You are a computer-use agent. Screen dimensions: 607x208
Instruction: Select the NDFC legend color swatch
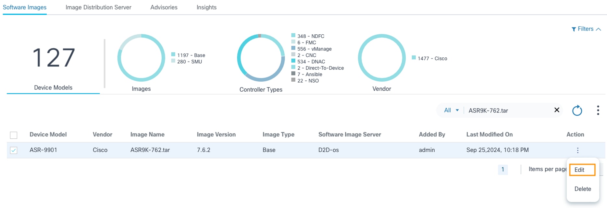click(x=293, y=36)
